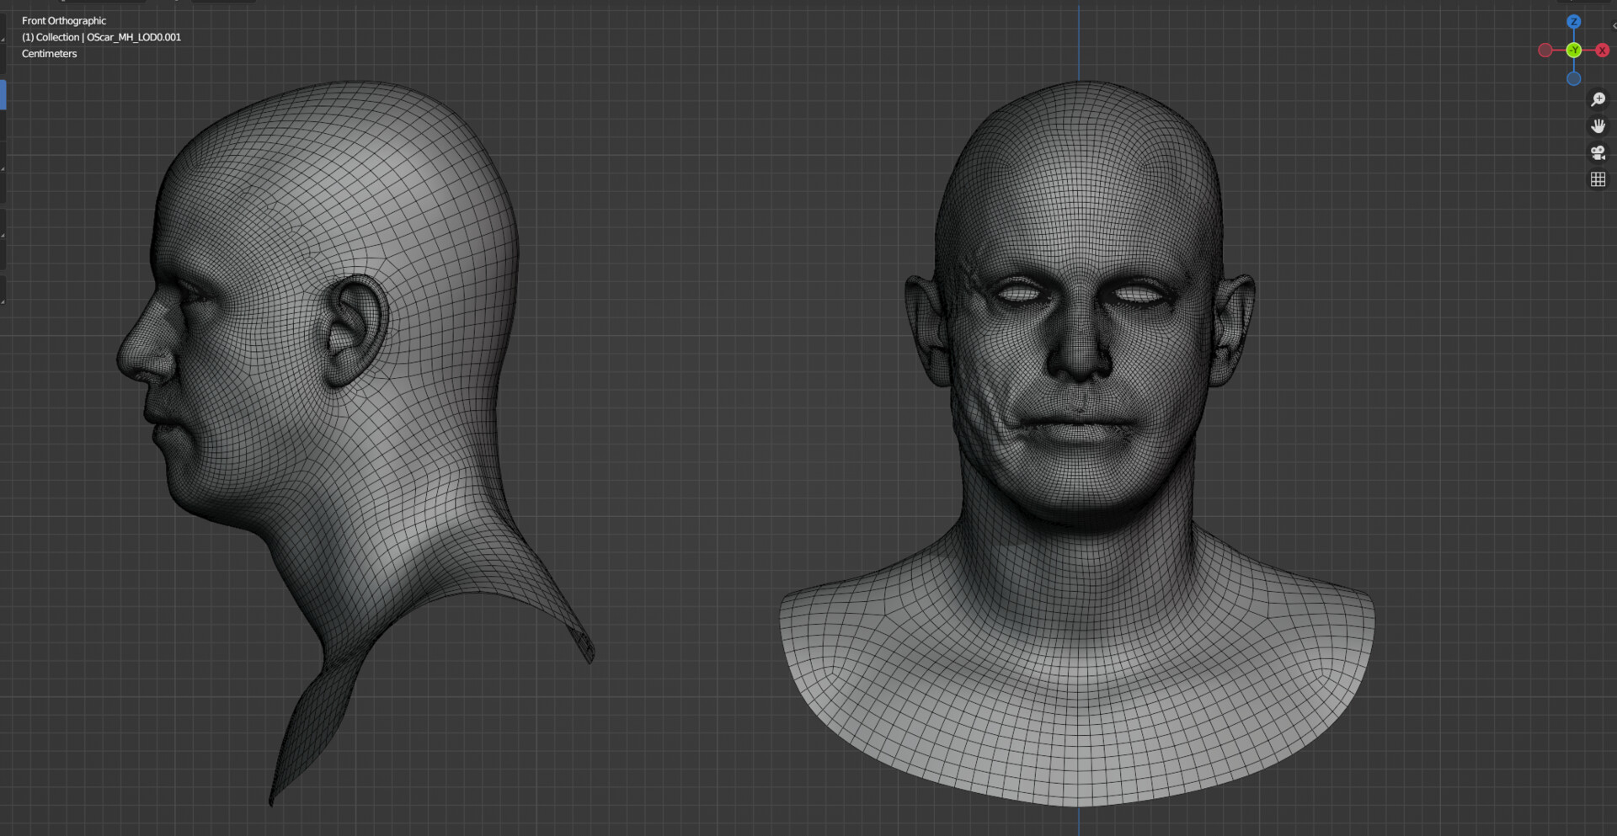Toggle perspective with the grid projection icon

coord(1598,179)
